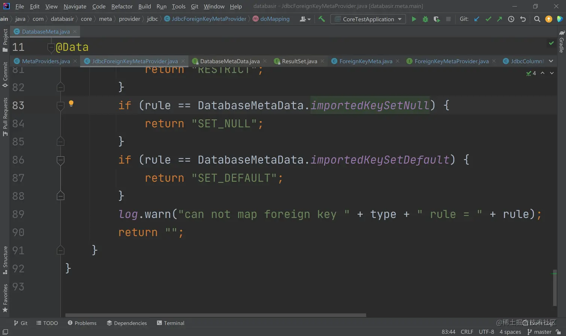Run with coverage icon in toolbar

click(436, 19)
